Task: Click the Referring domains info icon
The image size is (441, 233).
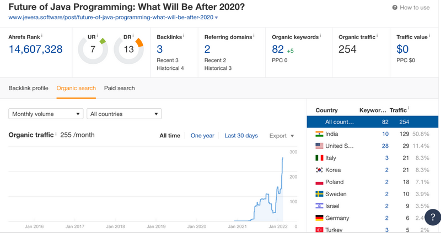Action: (x=254, y=35)
